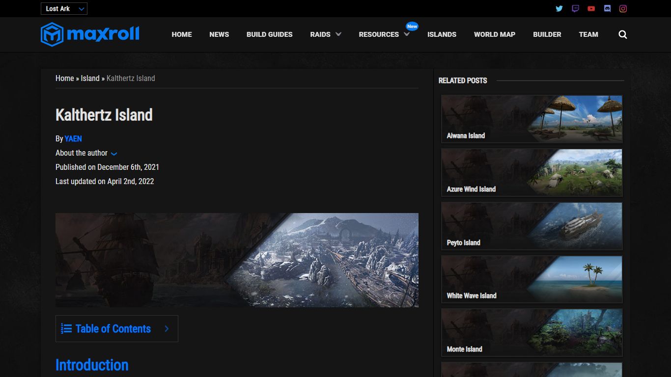The width and height of the screenshot is (671, 377).
Task: Open the World Map nav item
Action: [494, 34]
